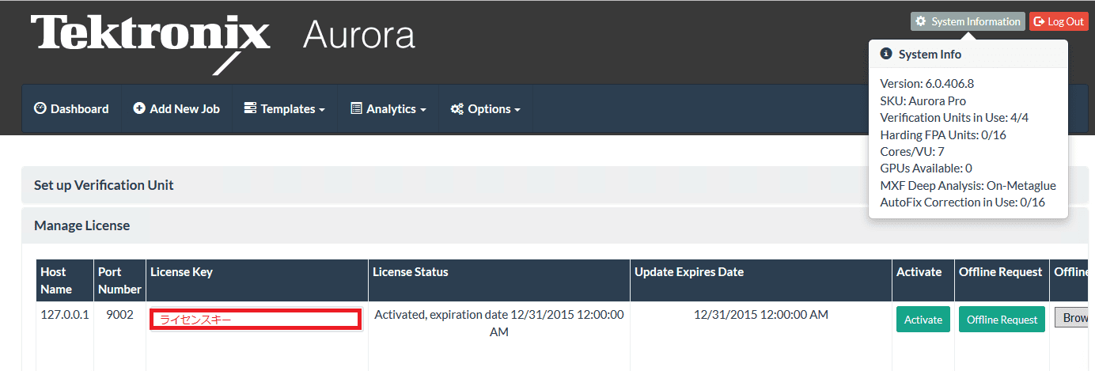Click the Host Name column header
The image size is (1095, 371).
click(x=65, y=280)
